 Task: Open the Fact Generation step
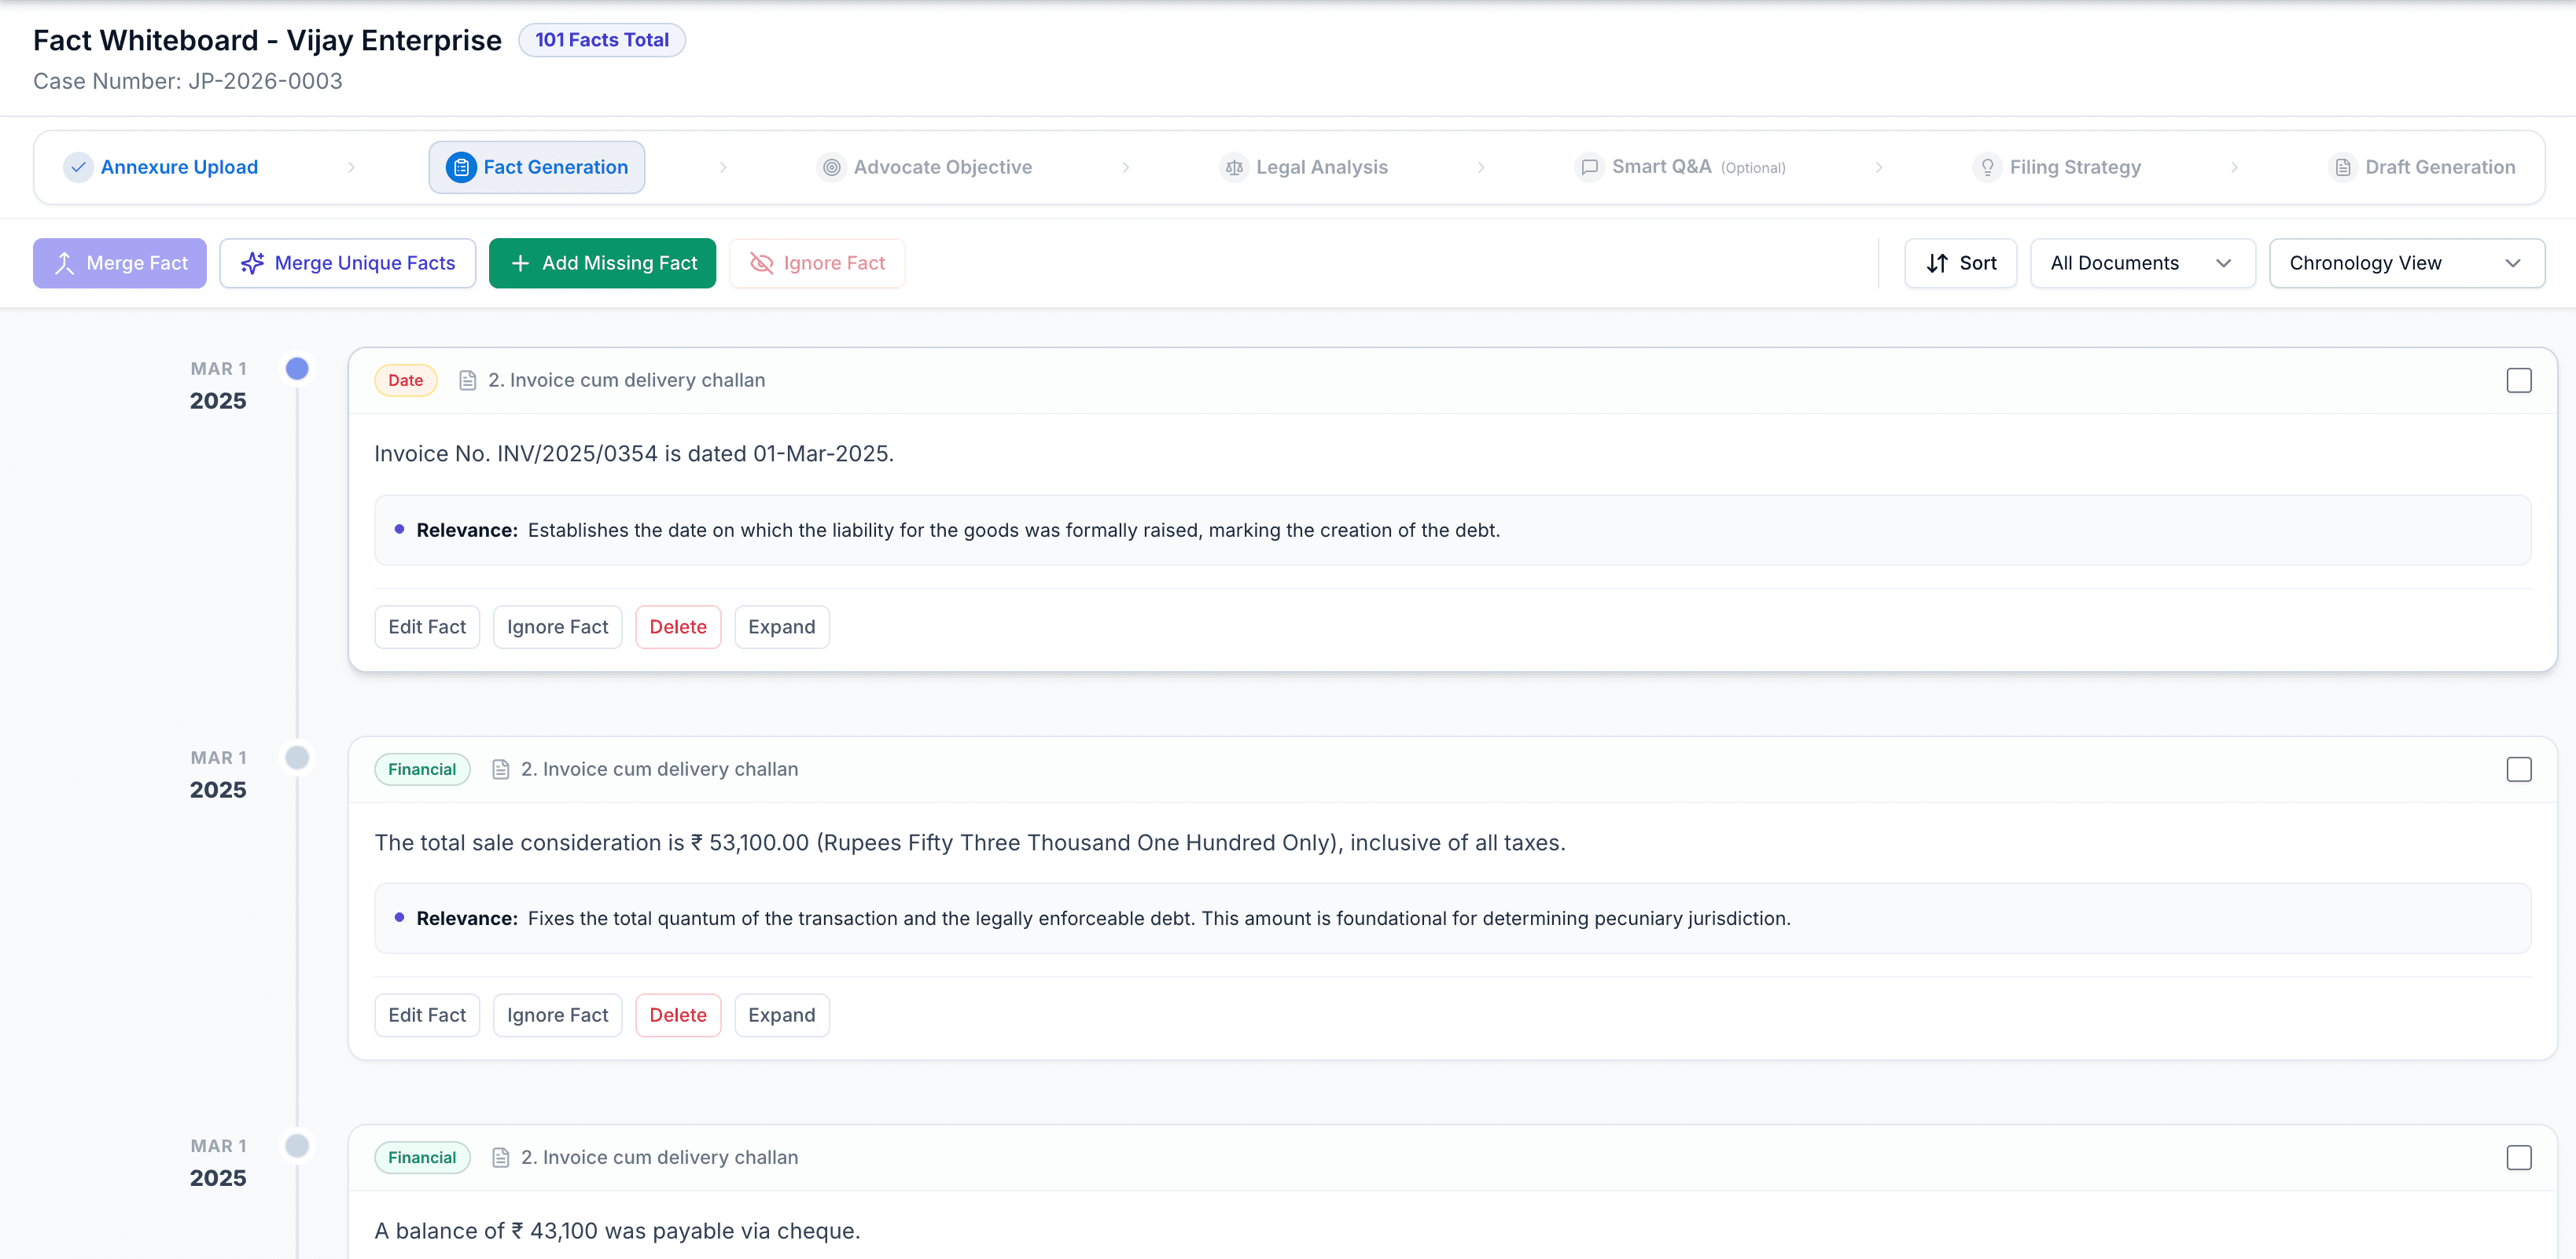tap(537, 167)
